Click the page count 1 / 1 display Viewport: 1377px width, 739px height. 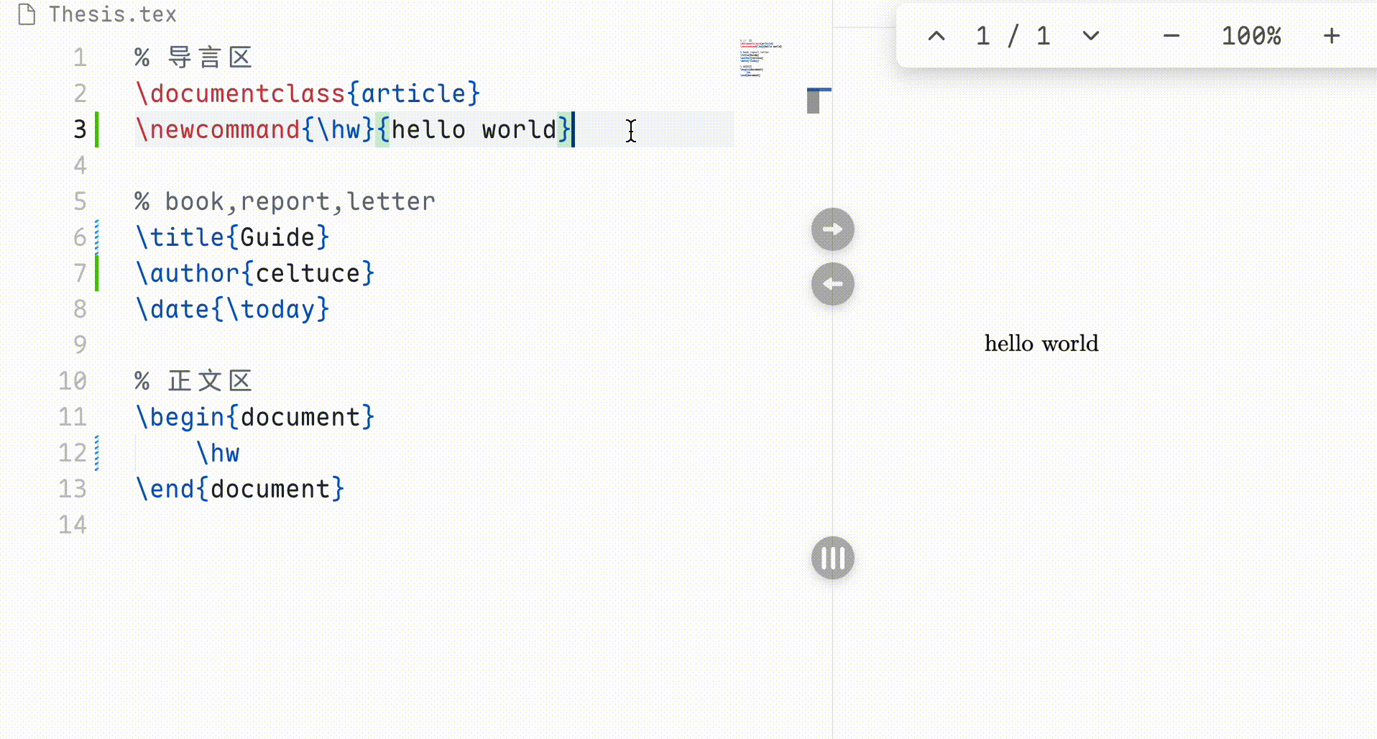click(1012, 35)
